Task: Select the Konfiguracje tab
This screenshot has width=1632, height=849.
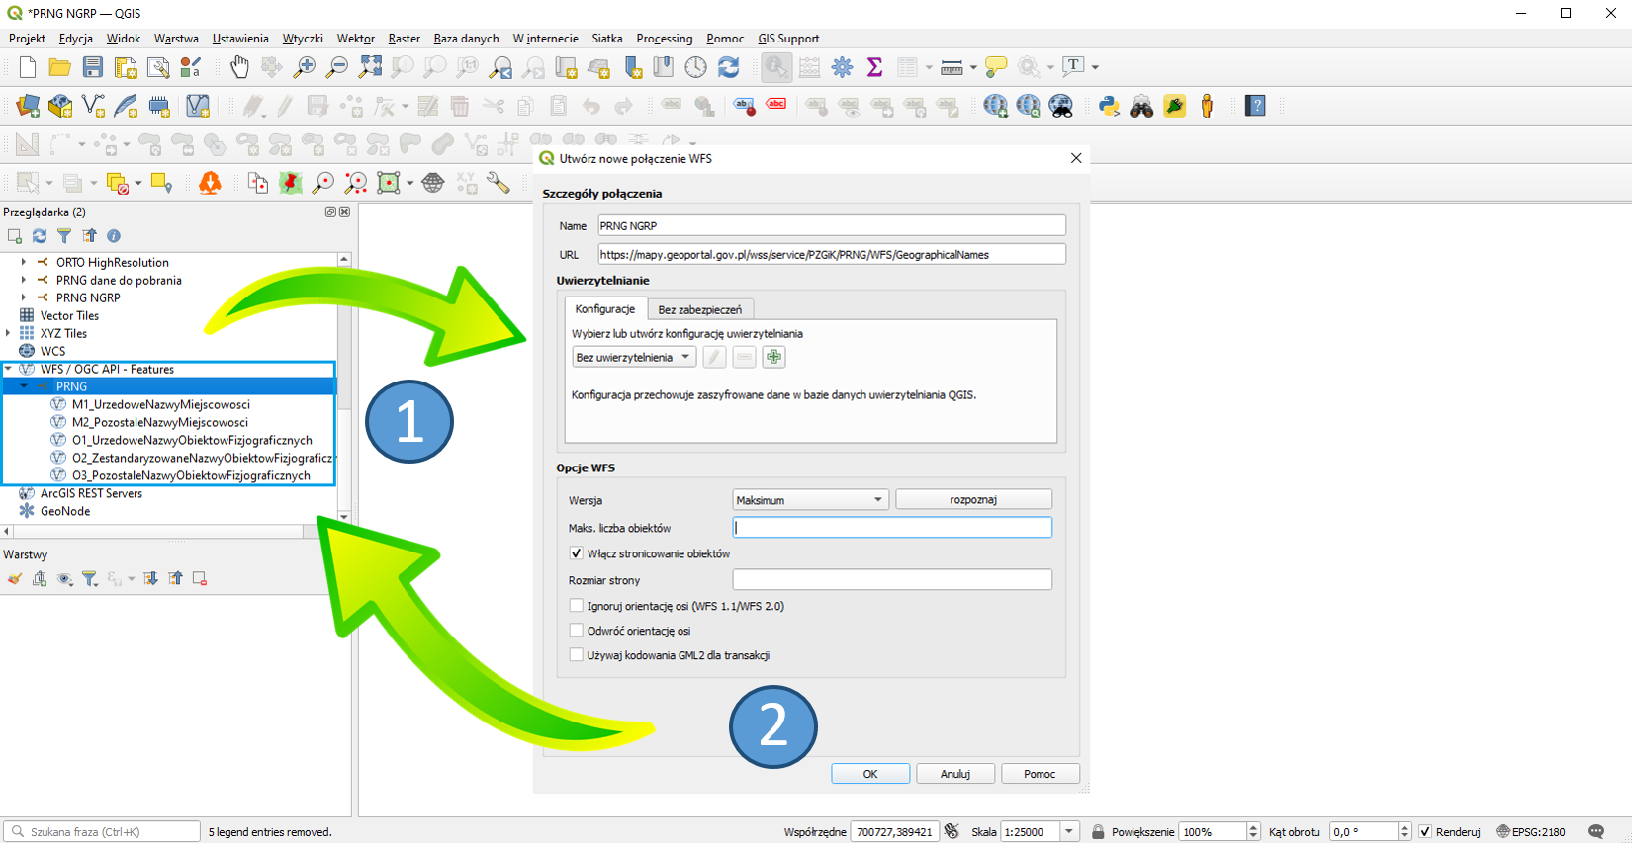Action: (x=605, y=308)
